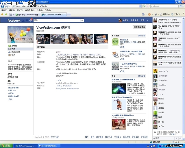Open the 工具(T) Tools menu
Screen dimensions: 185x148
tap(40, 10)
